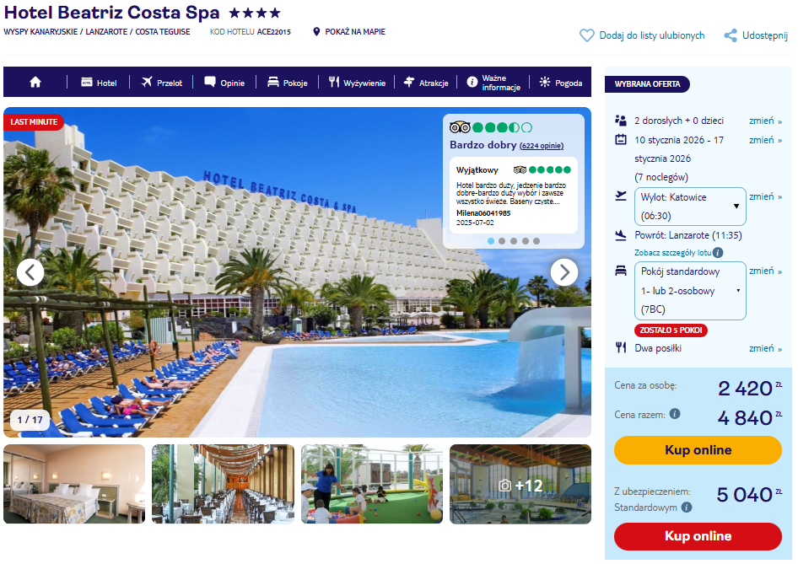The width and height of the screenshot is (798, 564).
Task: Open the 6224 opinie reviews link
Action: click(x=542, y=146)
